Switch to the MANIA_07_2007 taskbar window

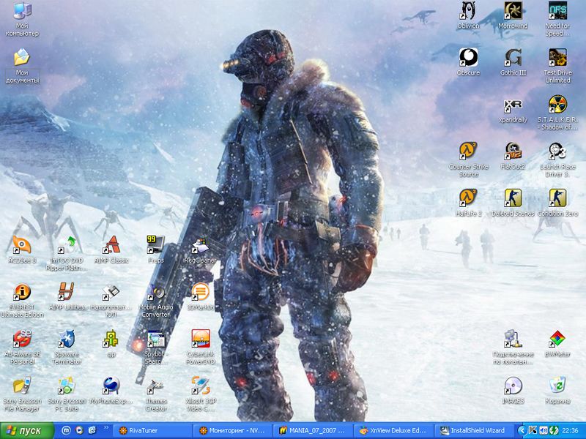pos(313,431)
